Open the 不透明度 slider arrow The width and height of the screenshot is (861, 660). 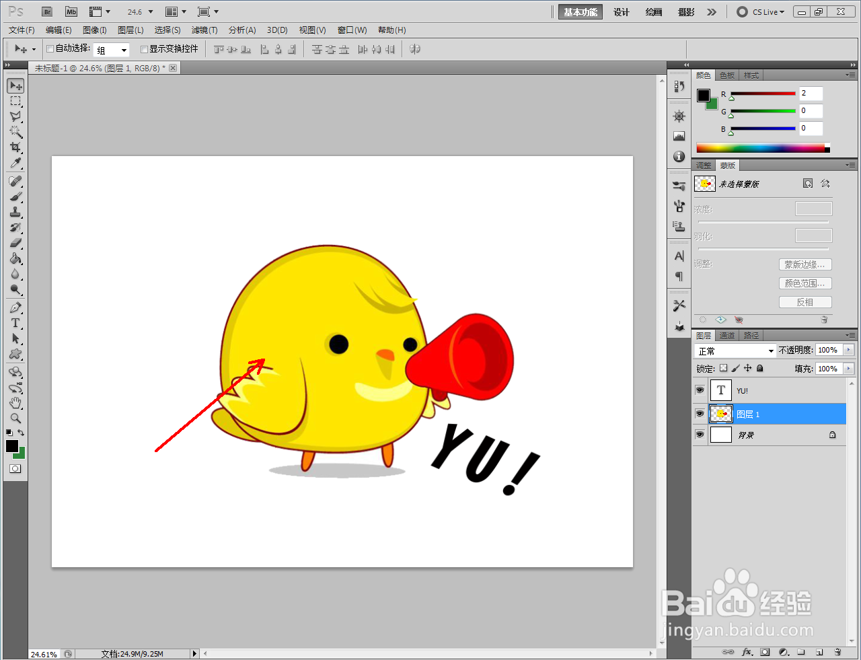click(848, 350)
